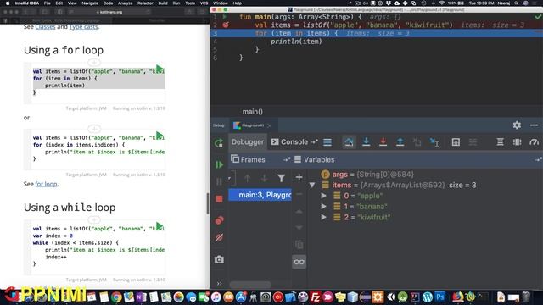Run the while loop example

160,226
